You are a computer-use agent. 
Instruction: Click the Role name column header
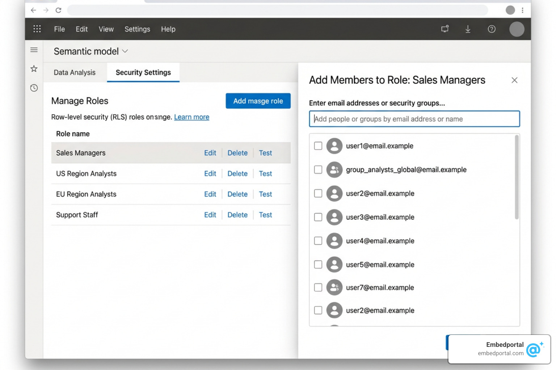point(73,134)
